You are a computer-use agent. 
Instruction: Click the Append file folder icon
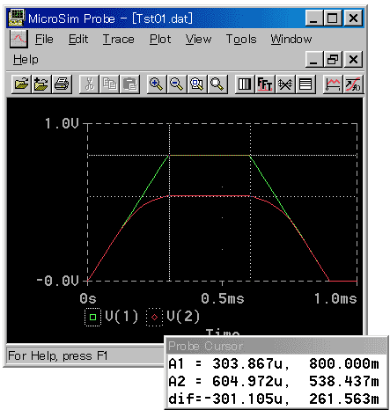point(41,84)
